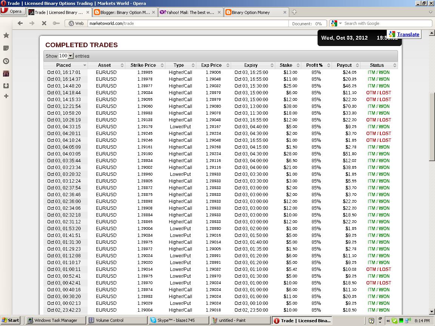Open the closed tabs dropdown arrow
Viewport: 435px width, 326px height.
tap(430, 12)
